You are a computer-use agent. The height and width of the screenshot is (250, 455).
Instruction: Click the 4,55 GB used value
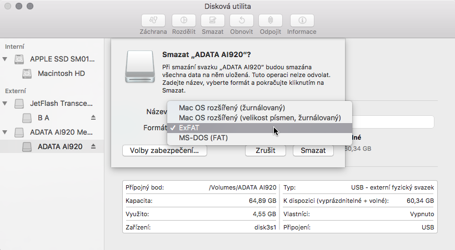pos(264,214)
